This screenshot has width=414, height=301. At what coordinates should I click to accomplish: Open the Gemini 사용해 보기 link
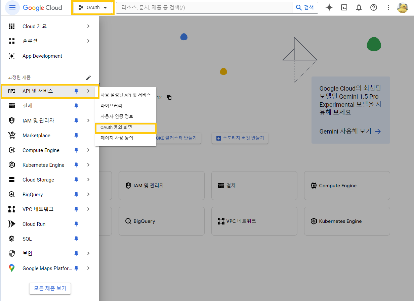(x=350, y=131)
